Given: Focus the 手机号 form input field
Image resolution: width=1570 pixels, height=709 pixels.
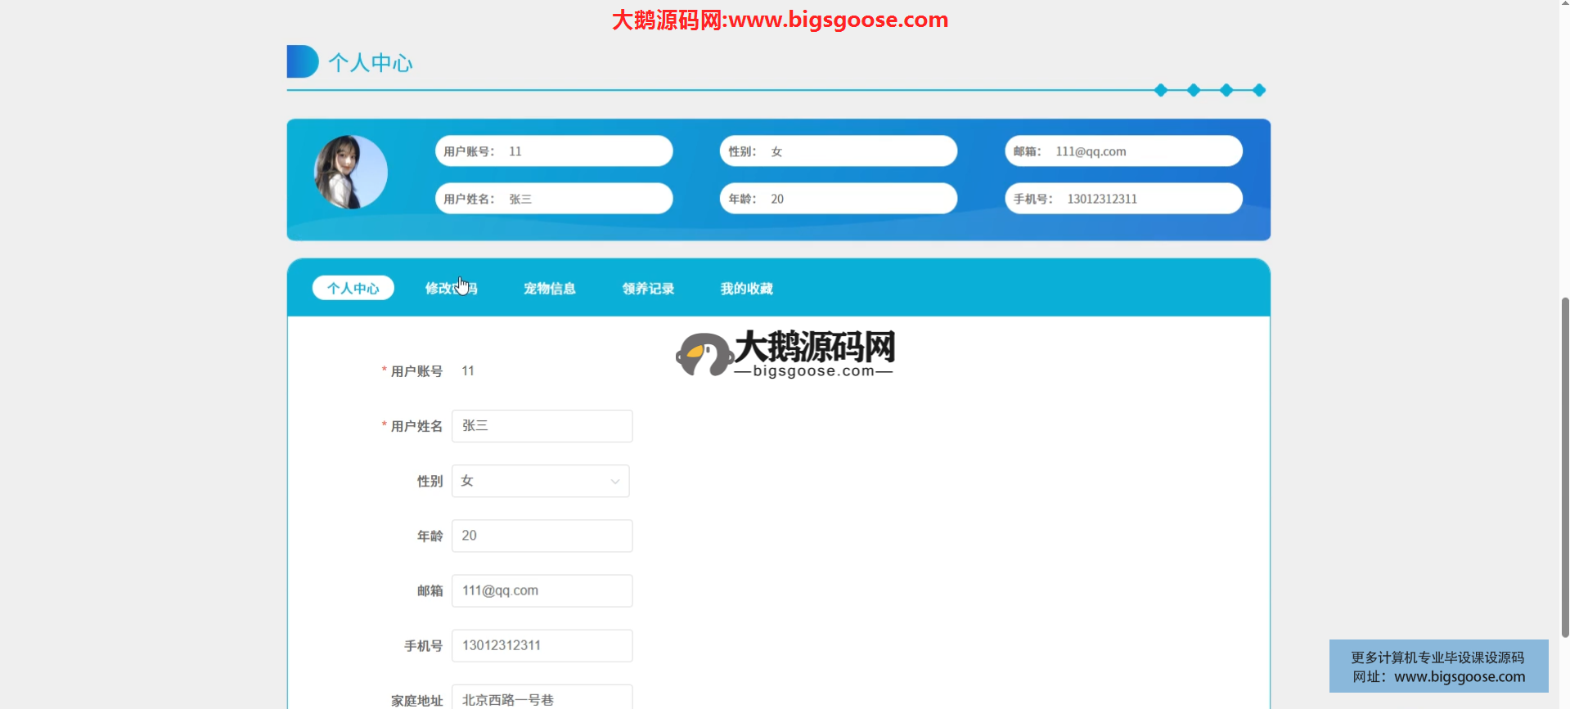Looking at the screenshot, I should coord(542,645).
